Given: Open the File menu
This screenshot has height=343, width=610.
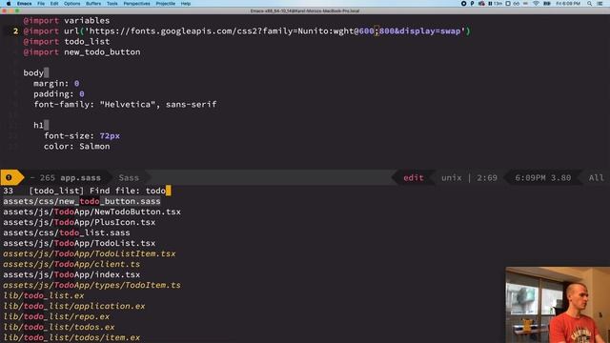Looking at the screenshot, I should [41, 4].
